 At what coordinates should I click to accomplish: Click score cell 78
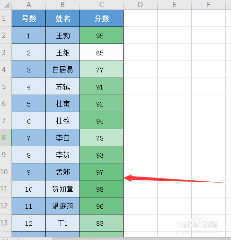coord(102,138)
